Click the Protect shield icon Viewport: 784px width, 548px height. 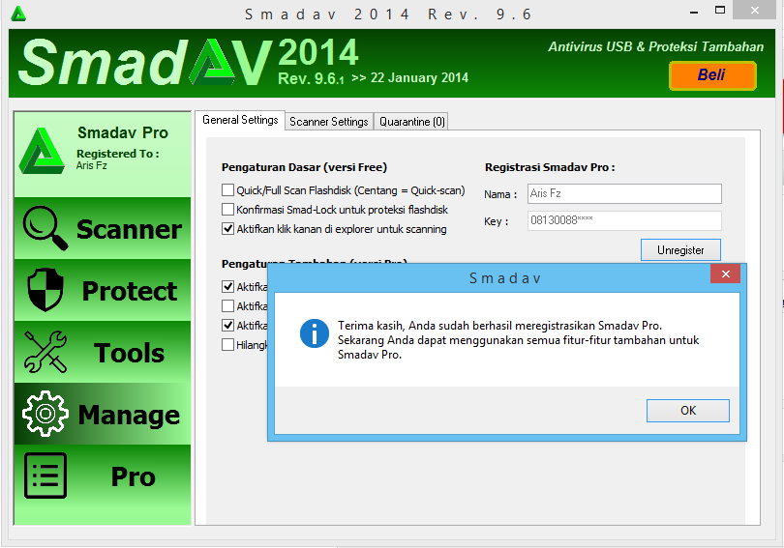coord(45,290)
